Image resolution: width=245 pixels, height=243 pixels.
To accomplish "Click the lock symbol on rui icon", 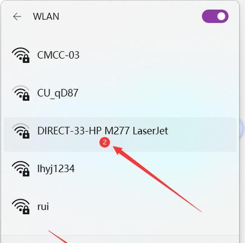I will click(x=26, y=210).
